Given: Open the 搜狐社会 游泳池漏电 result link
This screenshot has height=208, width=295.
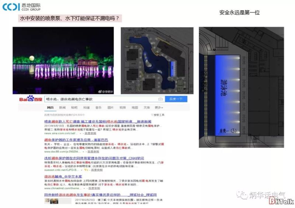Looking at the screenshot, I should point(100,195).
